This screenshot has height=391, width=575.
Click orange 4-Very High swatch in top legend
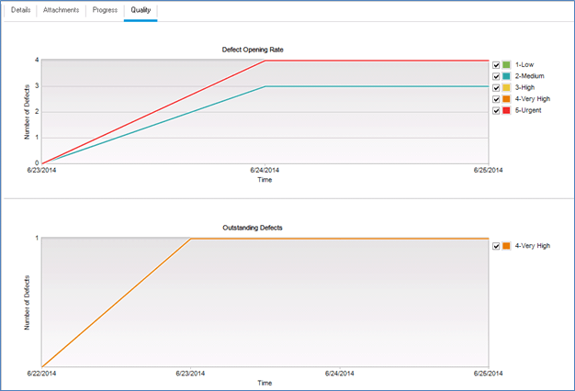[507, 99]
